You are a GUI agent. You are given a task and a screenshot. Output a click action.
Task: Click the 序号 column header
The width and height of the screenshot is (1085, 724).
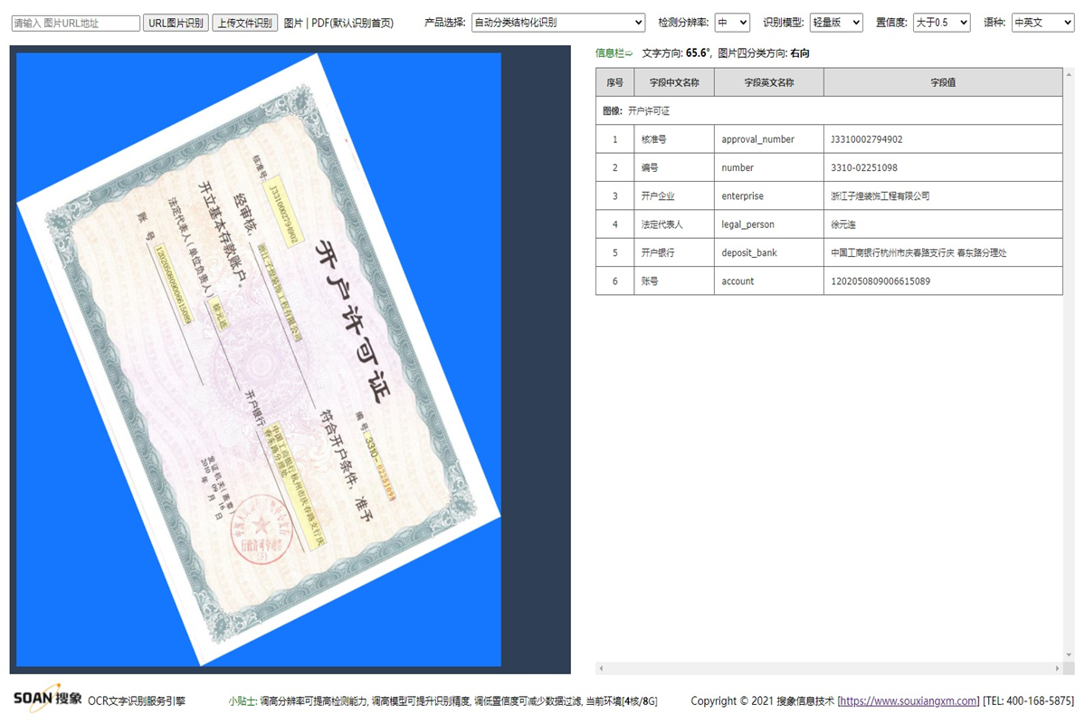[614, 82]
